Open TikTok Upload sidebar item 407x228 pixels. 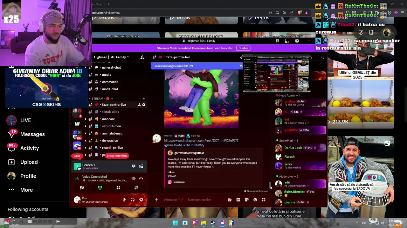pyautogui.click(x=23, y=162)
